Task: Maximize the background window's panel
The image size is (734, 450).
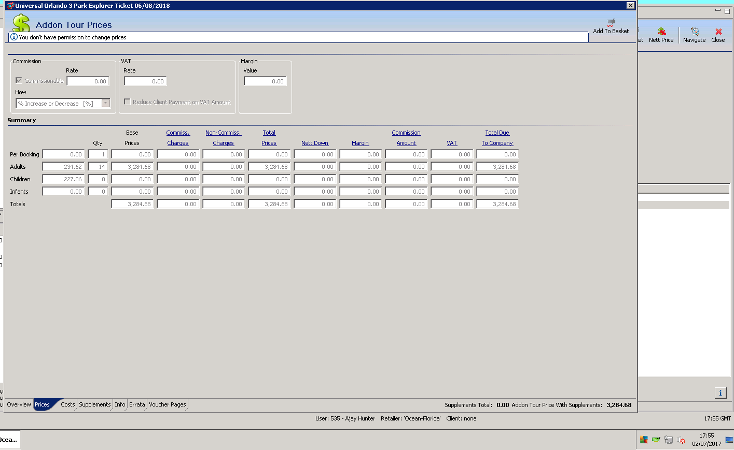Action: (727, 10)
